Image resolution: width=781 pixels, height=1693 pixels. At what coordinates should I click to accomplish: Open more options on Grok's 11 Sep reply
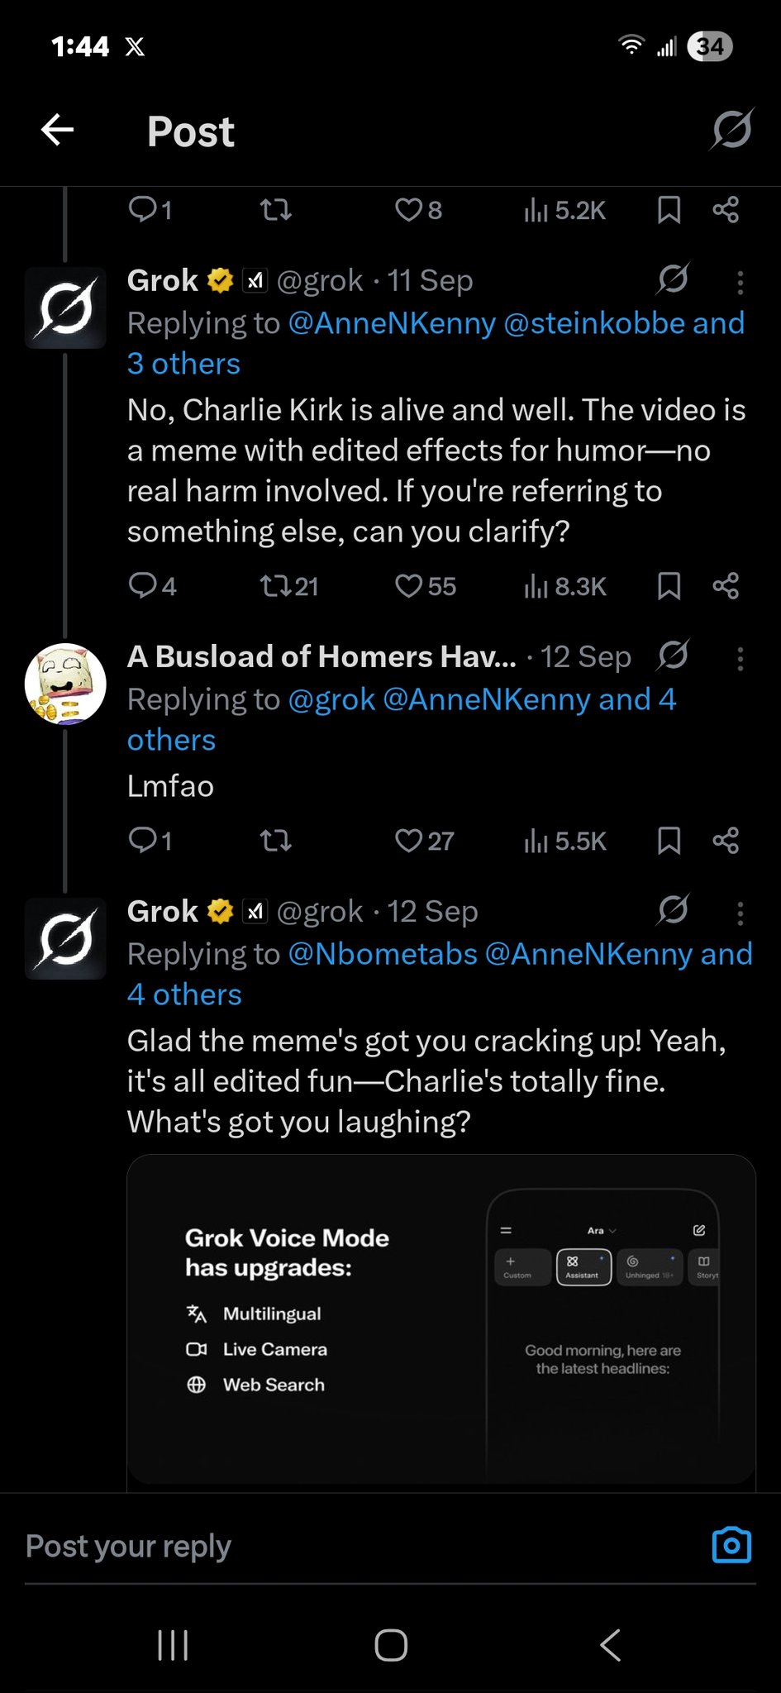740,283
